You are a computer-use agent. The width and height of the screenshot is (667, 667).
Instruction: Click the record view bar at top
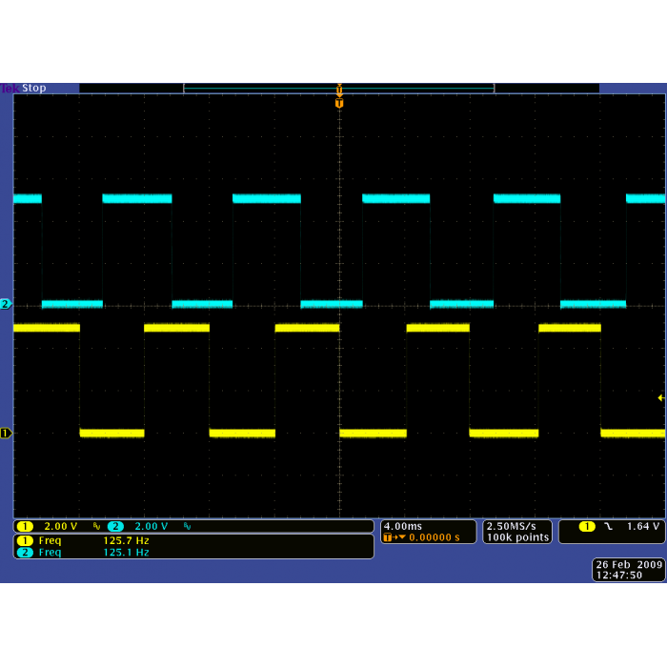point(338,89)
